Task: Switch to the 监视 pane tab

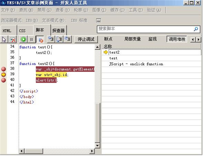Action: (153, 39)
